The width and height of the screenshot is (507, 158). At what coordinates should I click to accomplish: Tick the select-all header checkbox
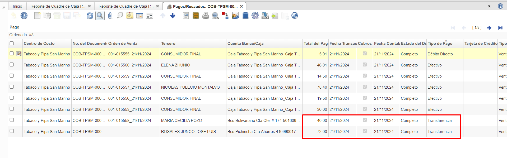point(12,44)
